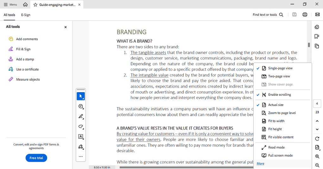323x169 pixels.
Task: Click the BRANDING heading text
Action: tap(131, 32)
